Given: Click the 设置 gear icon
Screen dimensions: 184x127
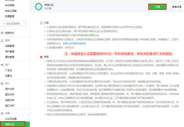Looking at the screenshot, I should pyautogui.click(x=2, y=113).
